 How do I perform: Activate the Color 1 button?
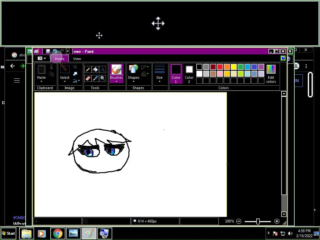click(x=176, y=74)
